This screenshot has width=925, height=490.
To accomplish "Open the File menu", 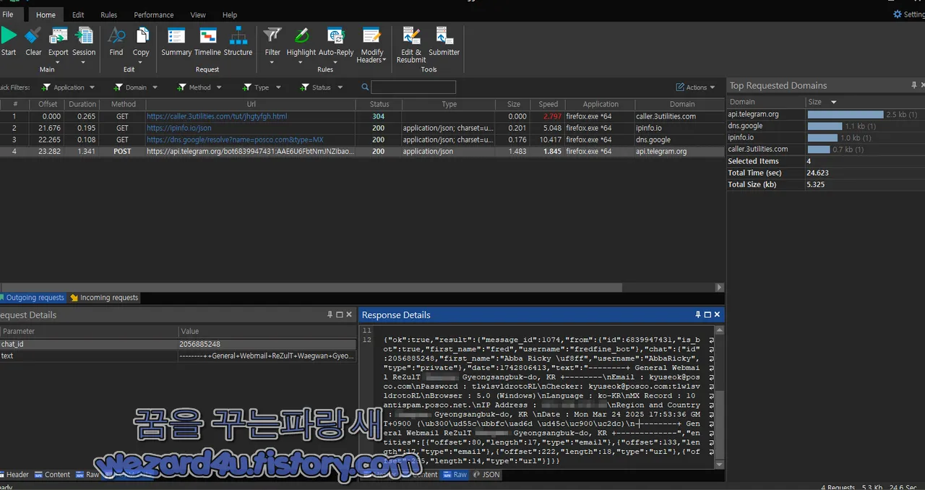I will pyautogui.click(x=7, y=14).
